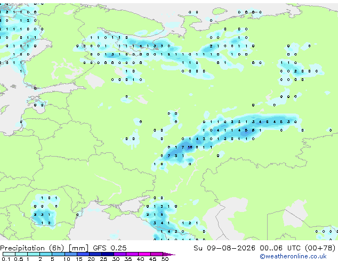Image resolution: width=338 pixels, height=261 pixels.
Task: Click the '40' legend scale label
Action: [x=140, y=259]
